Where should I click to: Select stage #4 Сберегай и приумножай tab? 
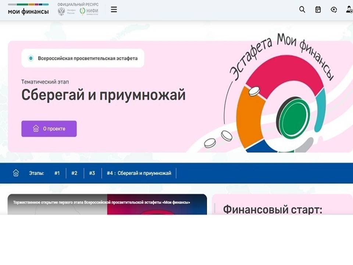point(139,173)
